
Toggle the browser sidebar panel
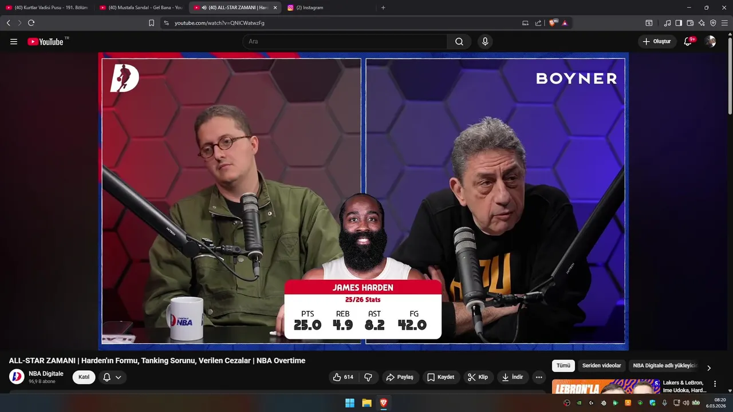679,23
